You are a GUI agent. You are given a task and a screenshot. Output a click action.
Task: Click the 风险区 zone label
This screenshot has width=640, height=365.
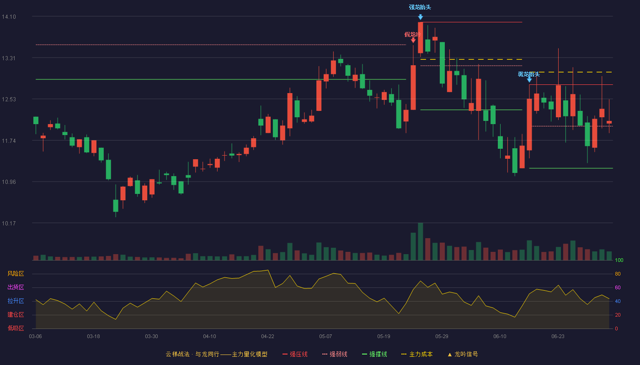point(16,274)
